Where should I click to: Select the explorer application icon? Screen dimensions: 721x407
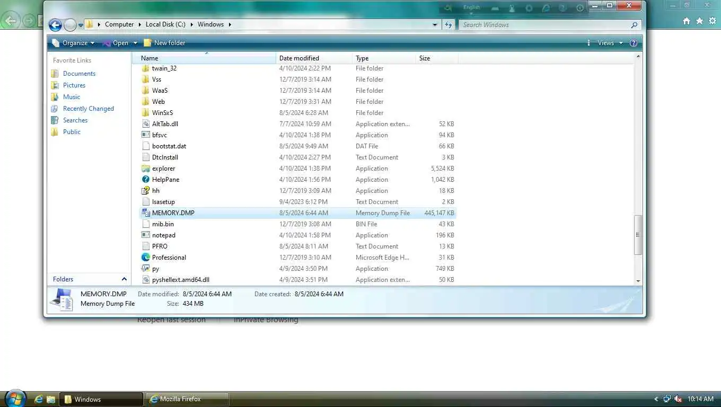pos(146,169)
